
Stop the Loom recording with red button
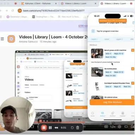coord(44,128)
